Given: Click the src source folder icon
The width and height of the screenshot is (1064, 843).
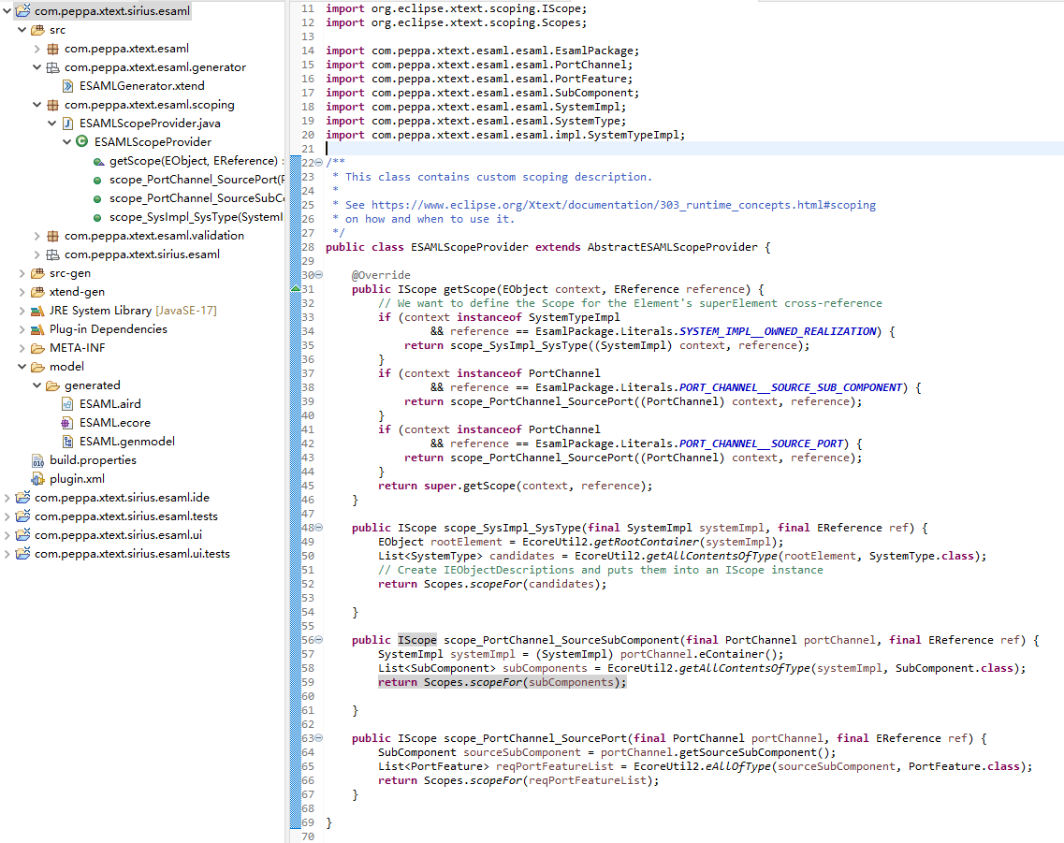Looking at the screenshot, I should click(x=38, y=30).
